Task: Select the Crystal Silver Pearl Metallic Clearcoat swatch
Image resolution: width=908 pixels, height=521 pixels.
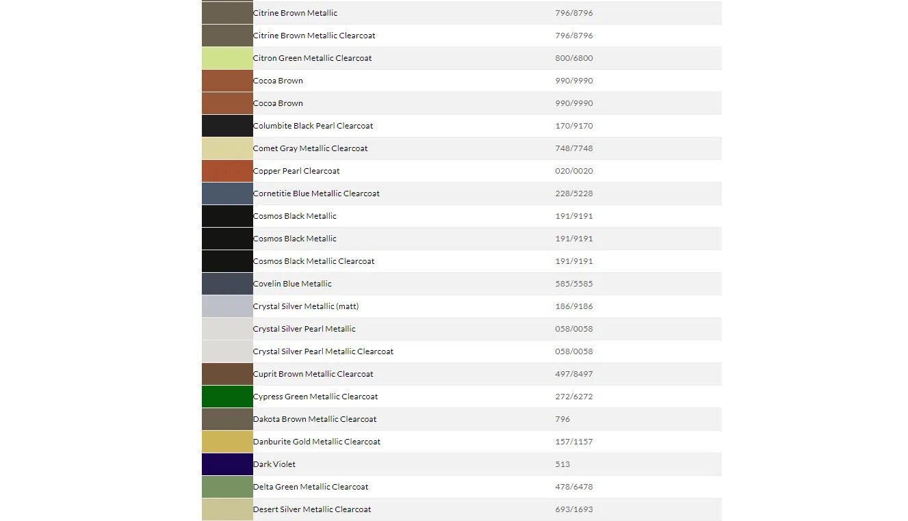Action: click(x=227, y=351)
